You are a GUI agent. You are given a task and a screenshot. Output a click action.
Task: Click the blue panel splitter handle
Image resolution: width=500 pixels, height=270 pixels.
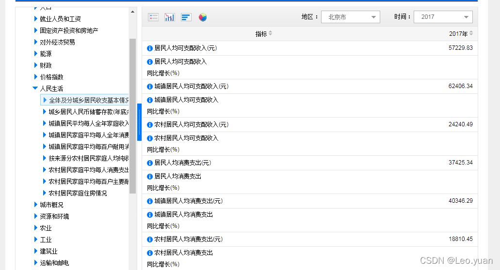pos(139,122)
